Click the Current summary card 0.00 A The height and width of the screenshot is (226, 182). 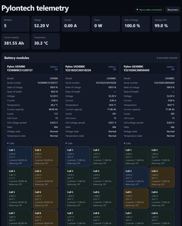pyautogui.click(x=76, y=24)
